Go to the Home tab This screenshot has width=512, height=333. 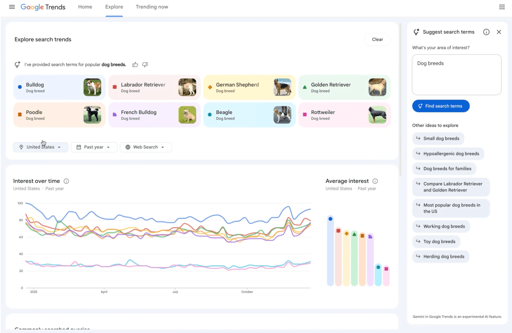tap(85, 7)
